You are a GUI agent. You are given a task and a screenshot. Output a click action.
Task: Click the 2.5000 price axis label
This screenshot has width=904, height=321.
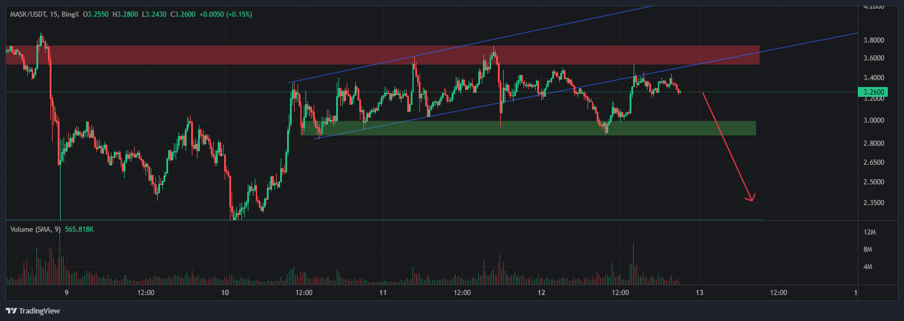(873, 182)
